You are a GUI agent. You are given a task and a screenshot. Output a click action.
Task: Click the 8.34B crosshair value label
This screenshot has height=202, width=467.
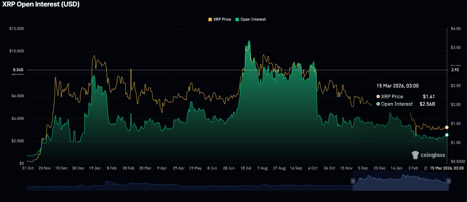click(x=18, y=70)
